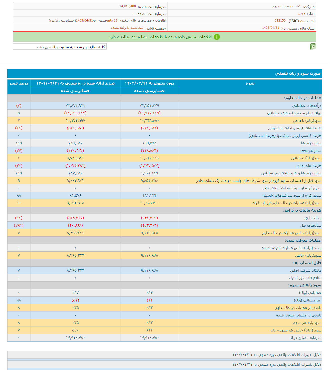
Task: Click column header دوره منتهی به ۱۴۰۳/۰۴/۳۱
Action: point(149,83)
